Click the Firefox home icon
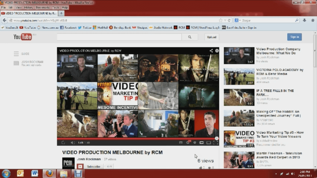The height and width of the screenshot is (178, 317). coord(313,20)
